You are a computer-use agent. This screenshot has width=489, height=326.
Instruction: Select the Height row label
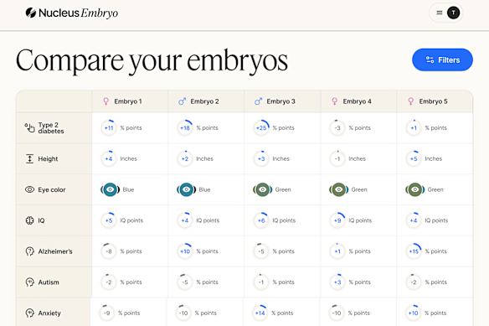coord(48,158)
